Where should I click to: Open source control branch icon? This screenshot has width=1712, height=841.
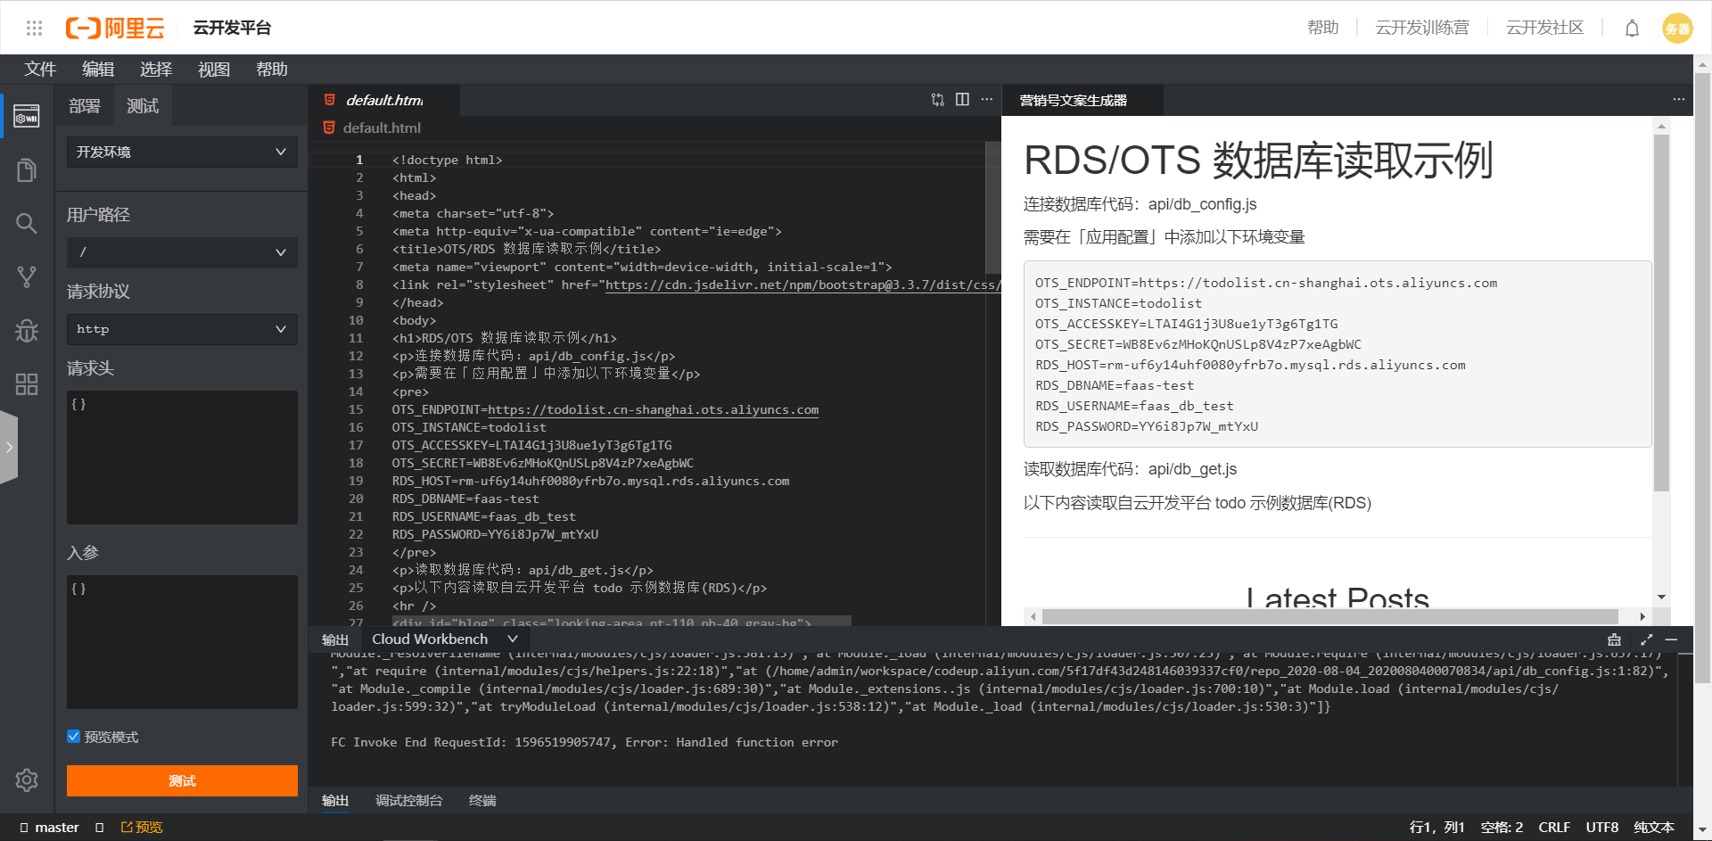coord(27,277)
